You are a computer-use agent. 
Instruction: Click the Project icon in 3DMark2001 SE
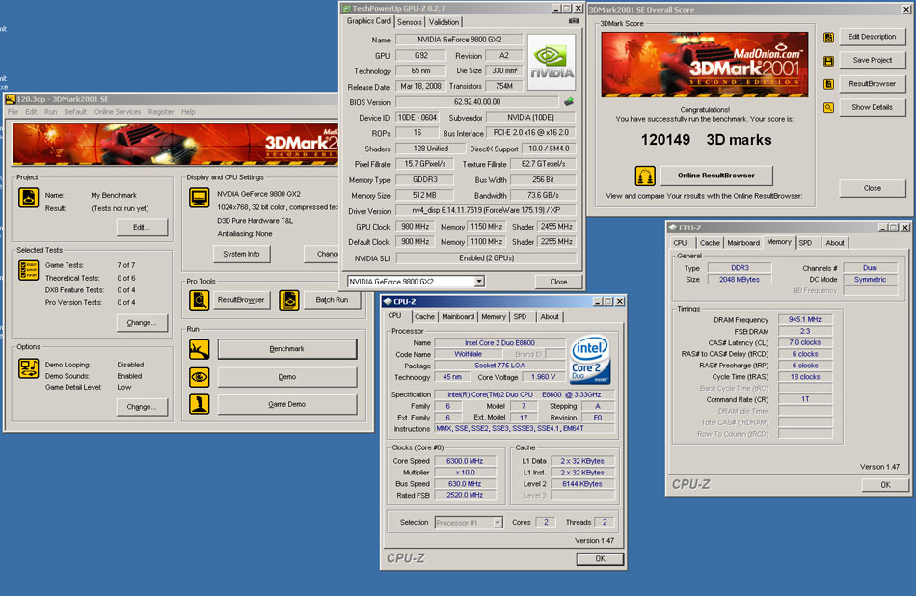(x=28, y=198)
